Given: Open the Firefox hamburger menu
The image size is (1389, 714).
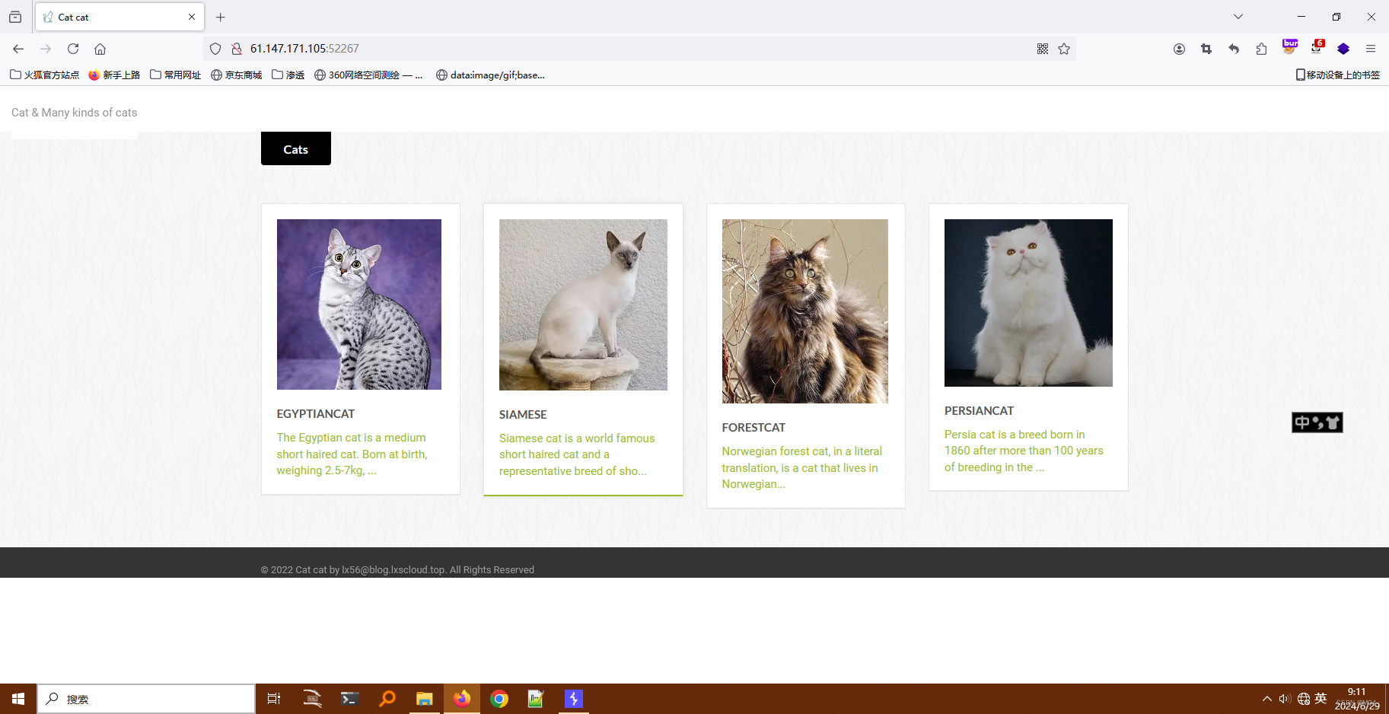Looking at the screenshot, I should (x=1371, y=49).
